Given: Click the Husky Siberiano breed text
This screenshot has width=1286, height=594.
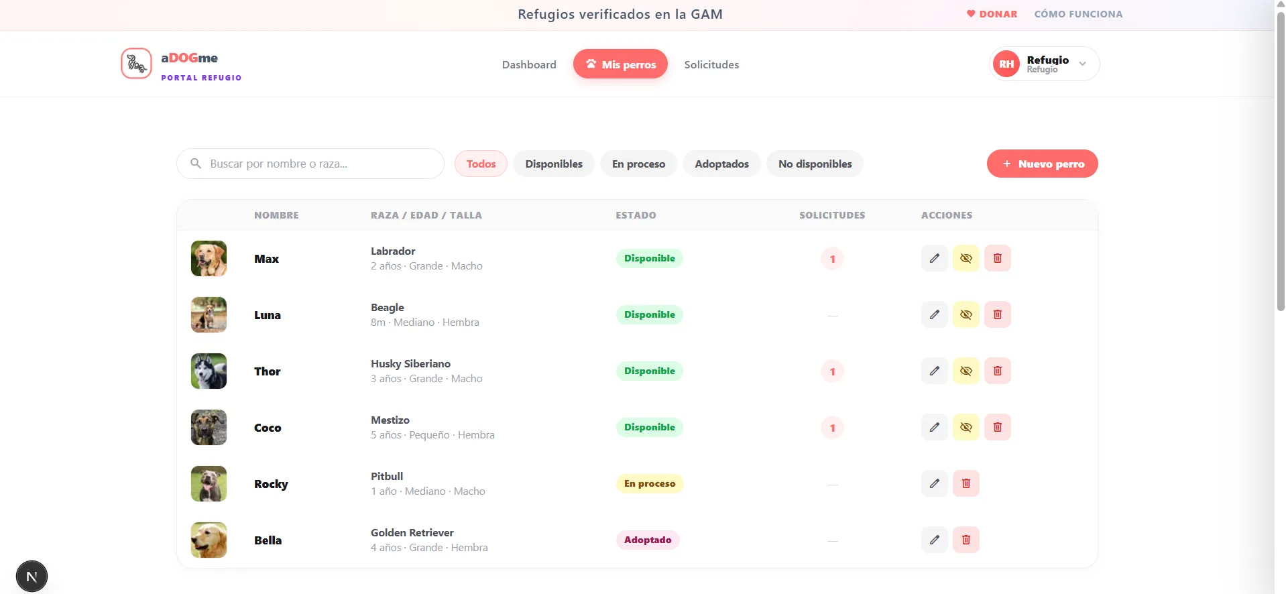Looking at the screenshot, I should click(410, 363).
